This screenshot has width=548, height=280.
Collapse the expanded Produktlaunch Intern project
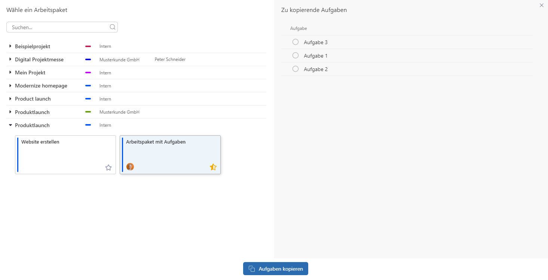pos(10,125)
